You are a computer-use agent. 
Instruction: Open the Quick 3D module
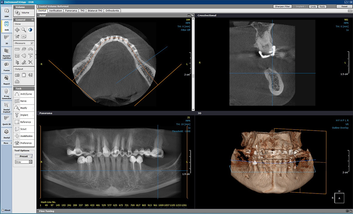pyautogui.click(x=6, y=120)
